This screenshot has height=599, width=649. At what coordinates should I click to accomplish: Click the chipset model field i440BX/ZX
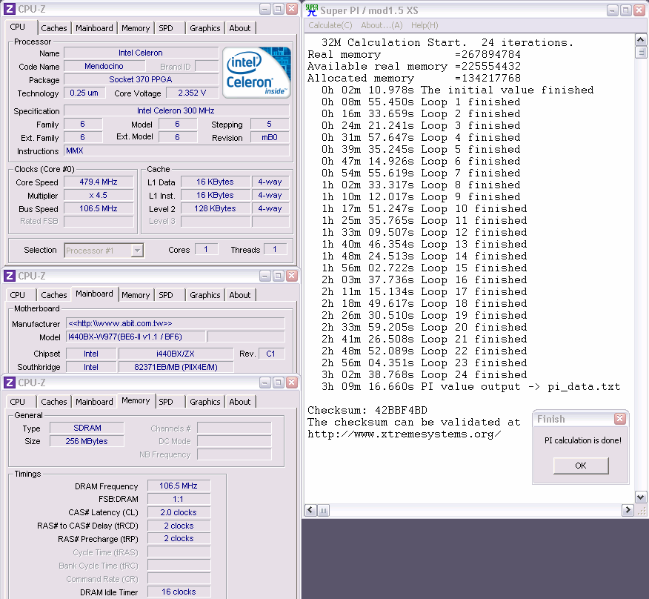(x=176, y=354)
